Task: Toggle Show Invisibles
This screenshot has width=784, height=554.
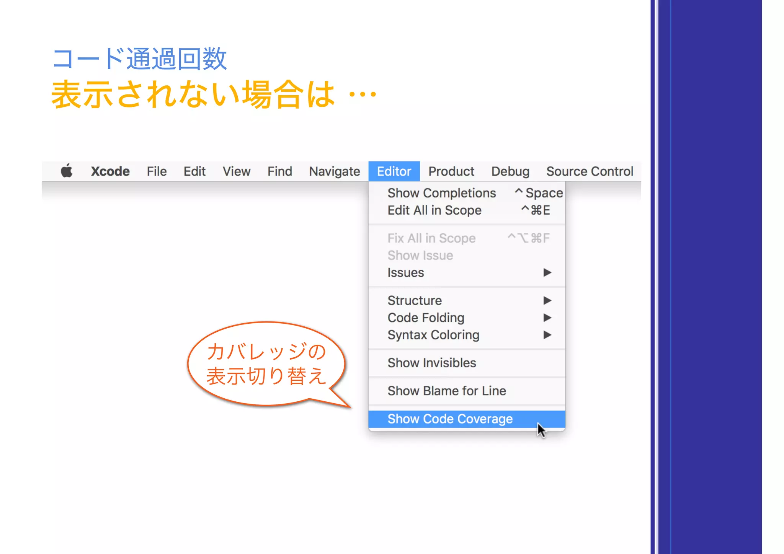Action: pyautogui.click(x=467, y=363)
